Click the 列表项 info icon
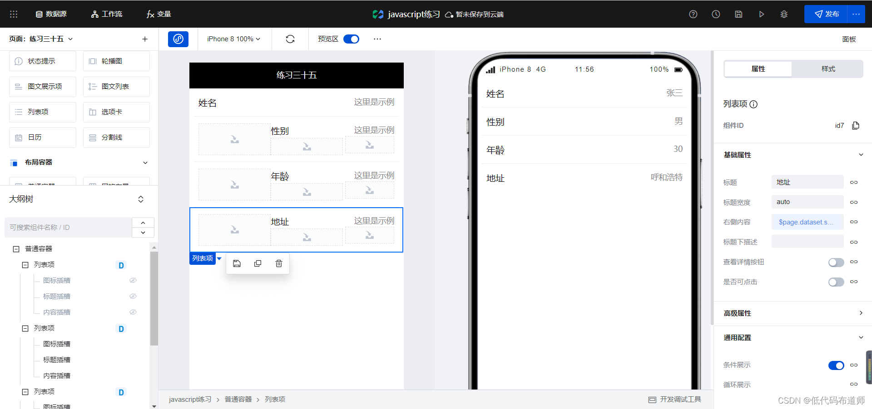Image resolution: width=872 pixels, height=409 pixels. click(753, 104)
